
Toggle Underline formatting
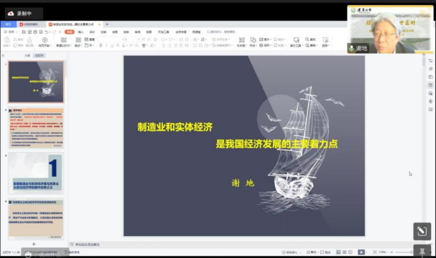(112, 45)
